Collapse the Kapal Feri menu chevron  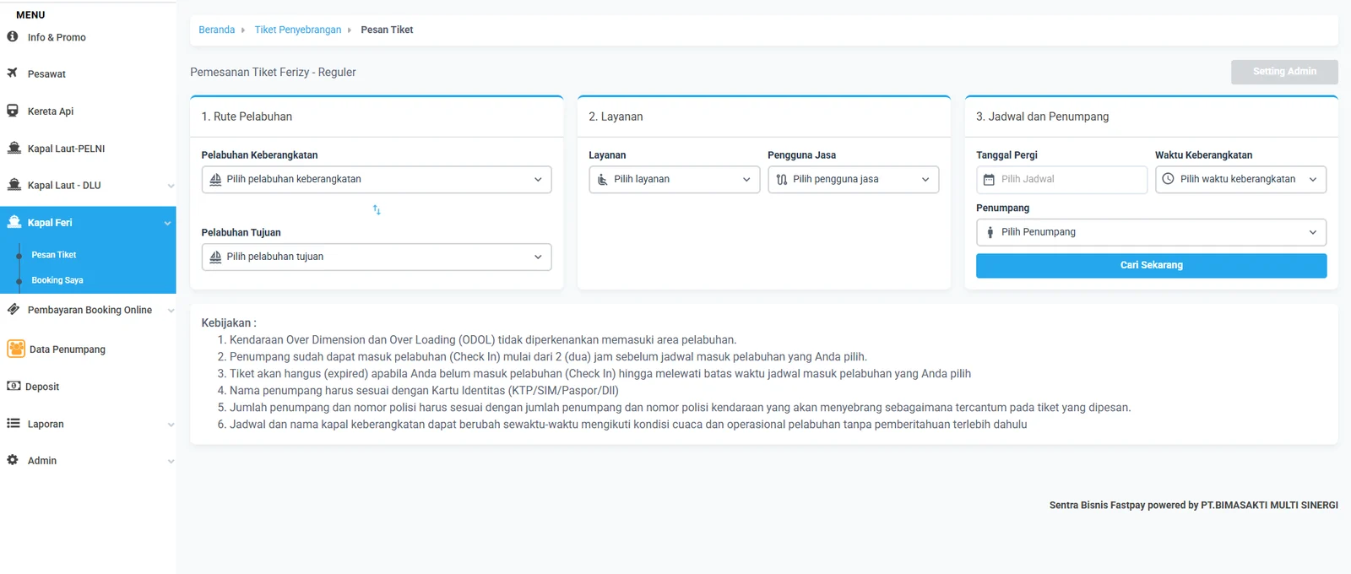pos(167,223)
